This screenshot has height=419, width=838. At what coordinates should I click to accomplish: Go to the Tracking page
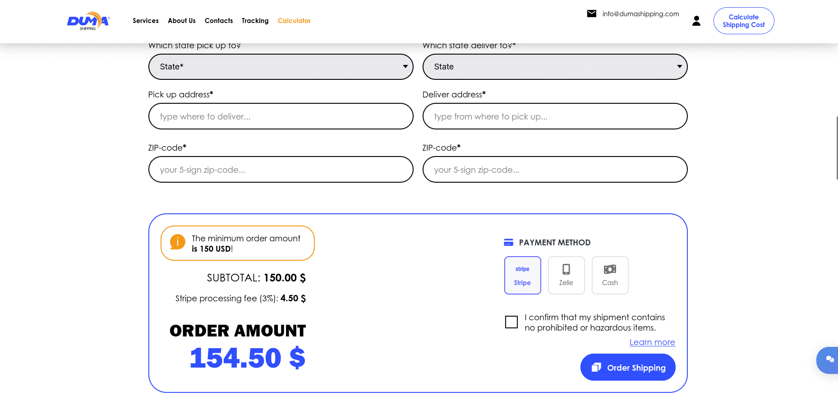255,21
